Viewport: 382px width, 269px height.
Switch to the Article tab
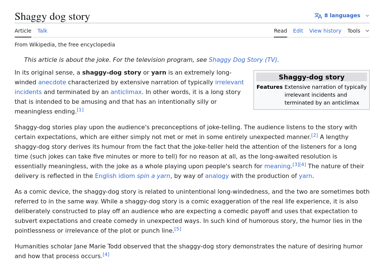(23, 31)
